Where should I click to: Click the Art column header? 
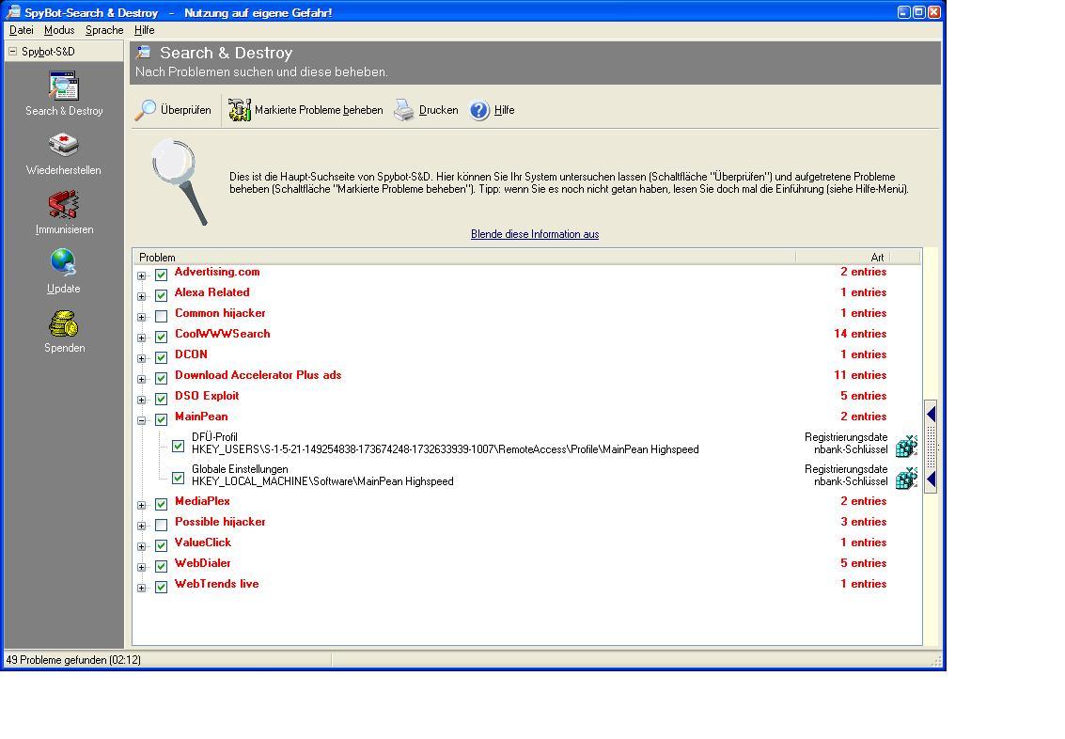pyautogui.click(x=842, y=257)
